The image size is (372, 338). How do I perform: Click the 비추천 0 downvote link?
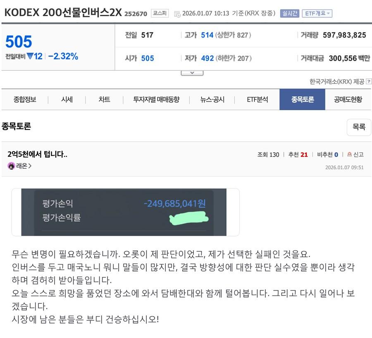click(327, 155)
